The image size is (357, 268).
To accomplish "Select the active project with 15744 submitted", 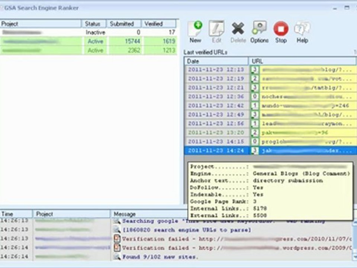I will pyautogui.click(x=89, y=41).
